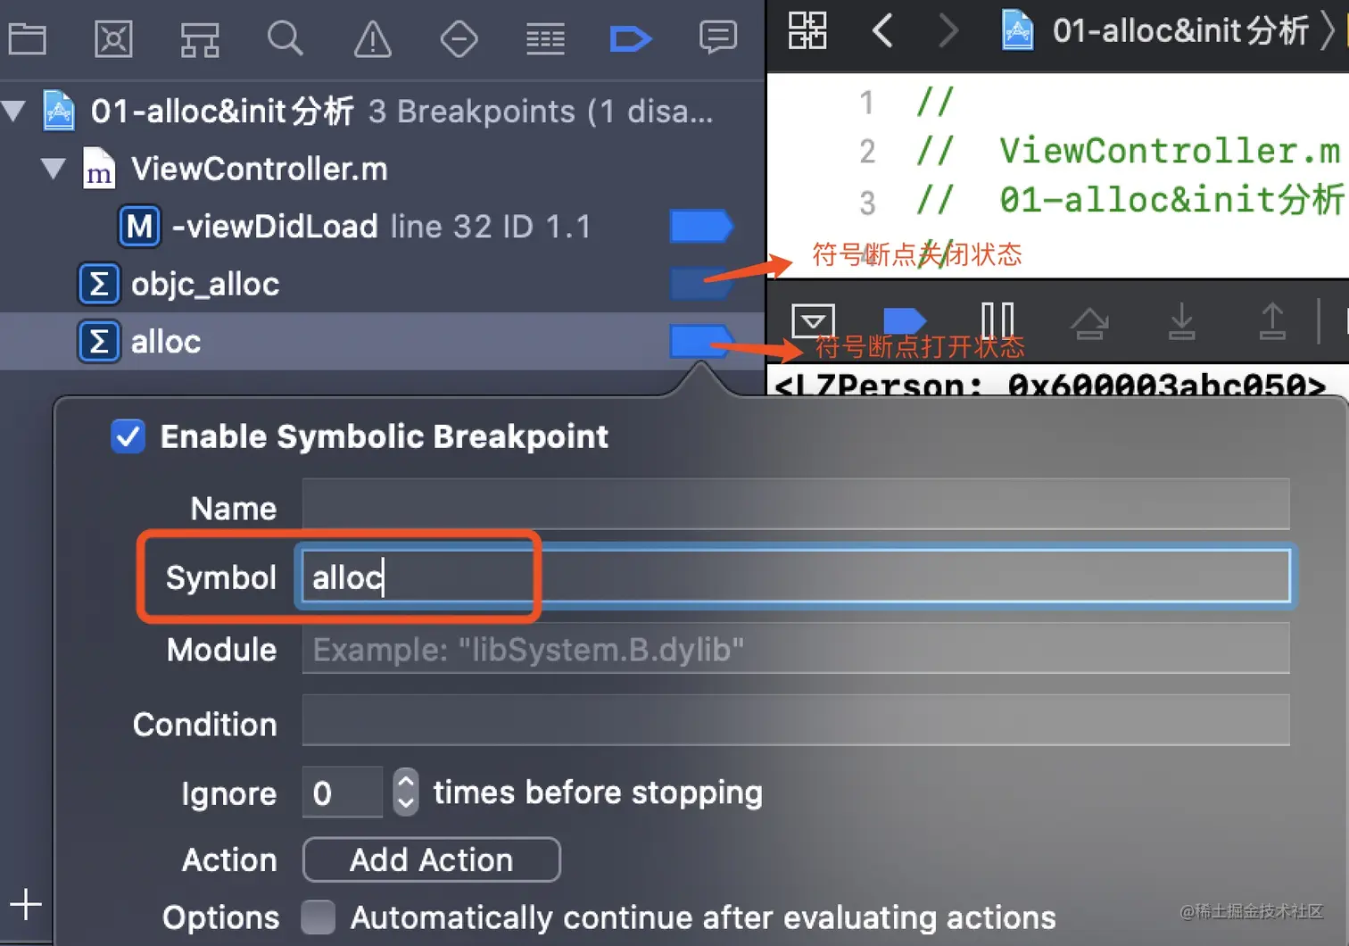The width and height of the screenshot is (1349, 946).
Task: Open the Debug navigator
Action: pos(545,39)
